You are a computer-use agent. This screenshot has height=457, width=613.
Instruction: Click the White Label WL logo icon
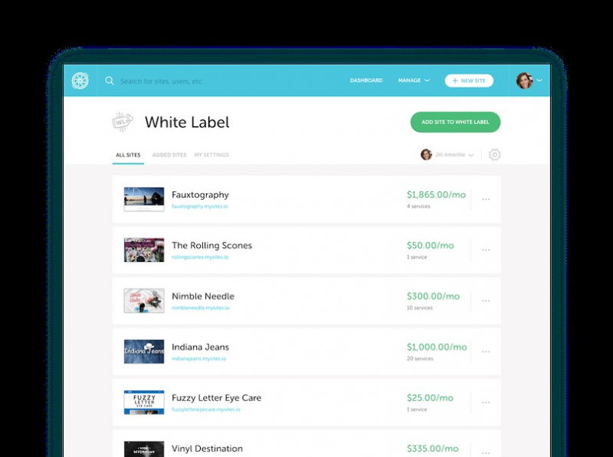pos(123,122)
